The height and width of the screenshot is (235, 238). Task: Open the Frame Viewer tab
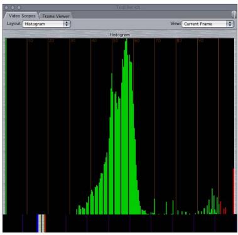[56, 16]
